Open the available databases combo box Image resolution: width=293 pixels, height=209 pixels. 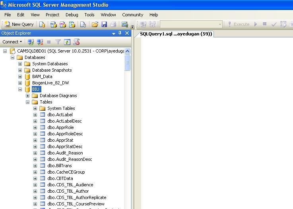tap(191, 24)
